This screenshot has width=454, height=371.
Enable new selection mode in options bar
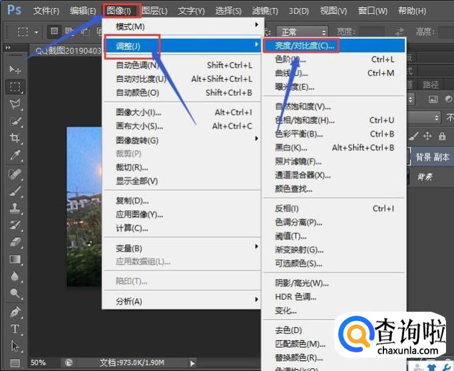(x=53, y=31)
